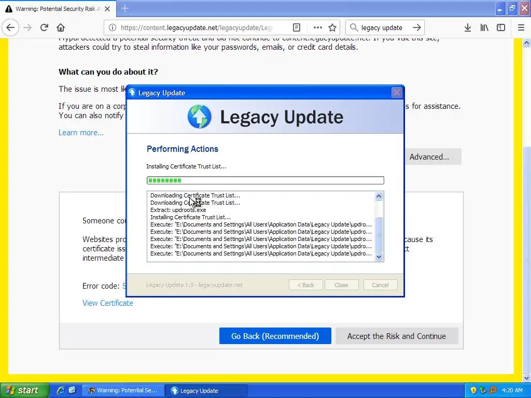Image resolution: width=531 pixels, height=398 pixels.
Task: Click the 4:20 AM clock
Action: click(x=512, y=390)
